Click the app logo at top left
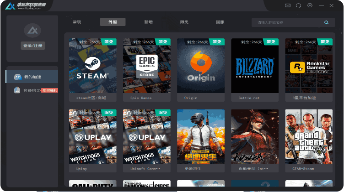This screenshot has width=344, height=192. tap(10, 6)
